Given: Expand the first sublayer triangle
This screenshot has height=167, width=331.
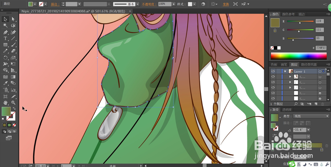Looking at the screenshot, I should 290,77.
